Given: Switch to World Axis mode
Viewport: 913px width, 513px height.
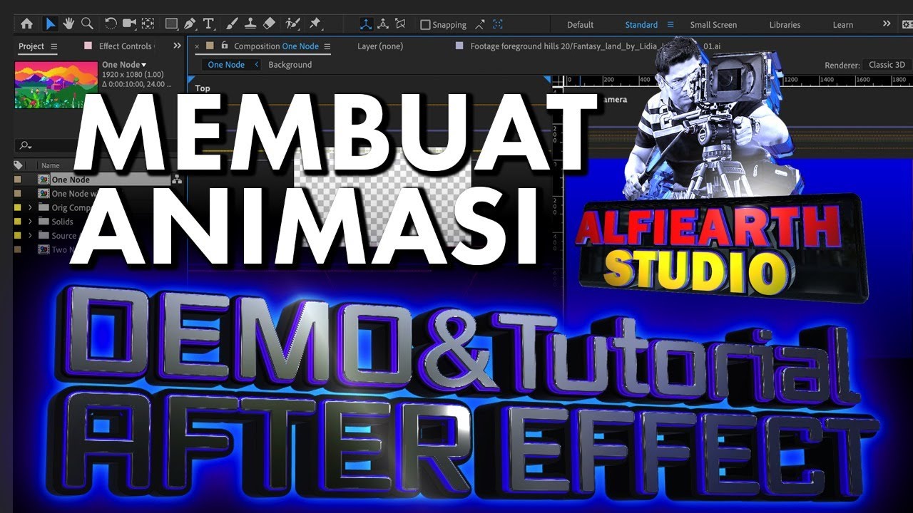Looking at the screenshot, I should pos(384,24).
